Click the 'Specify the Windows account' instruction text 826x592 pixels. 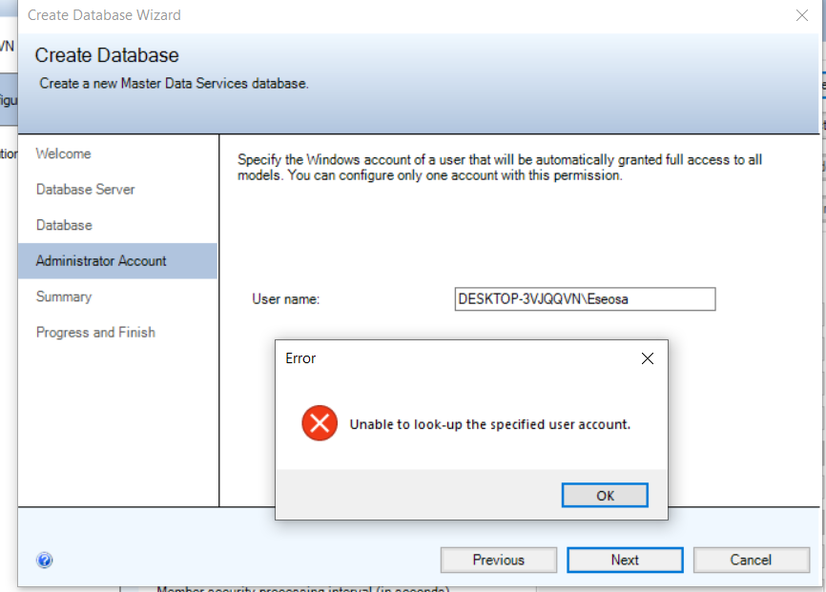(x=500, y=168)
